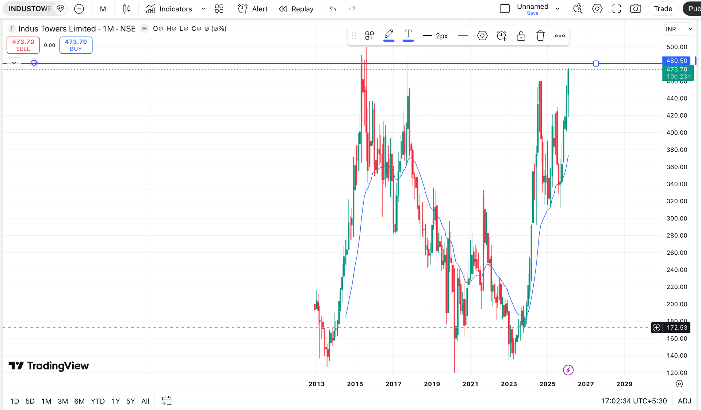Undo the last chart action
The image size is (701, 410).
tap(333, 9)
